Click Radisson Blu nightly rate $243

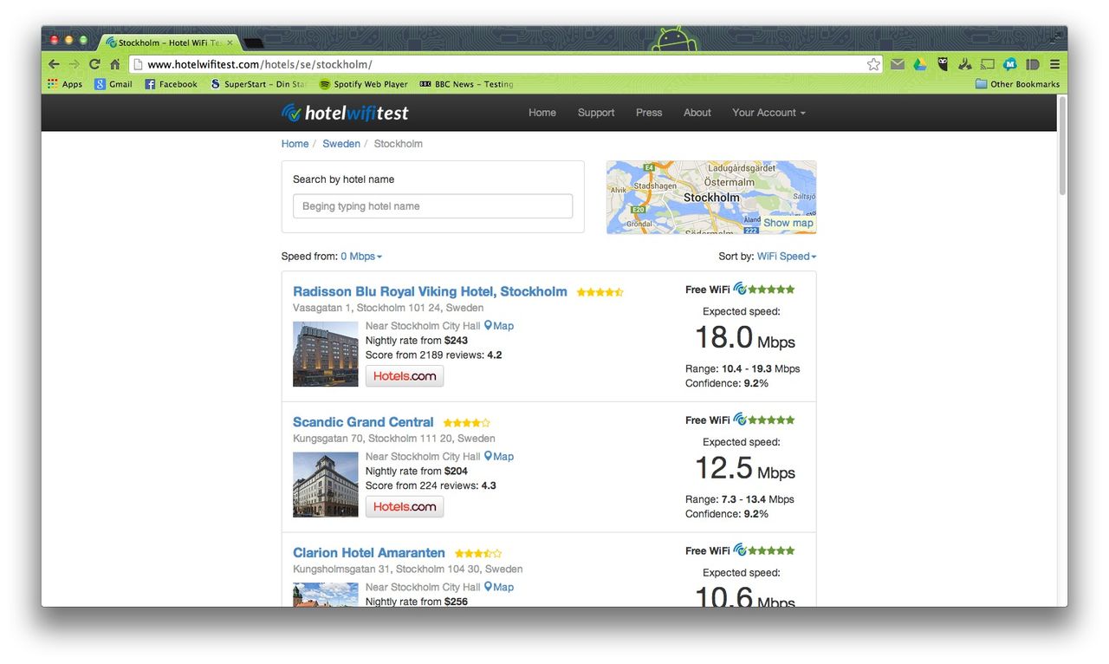[417, 341]
